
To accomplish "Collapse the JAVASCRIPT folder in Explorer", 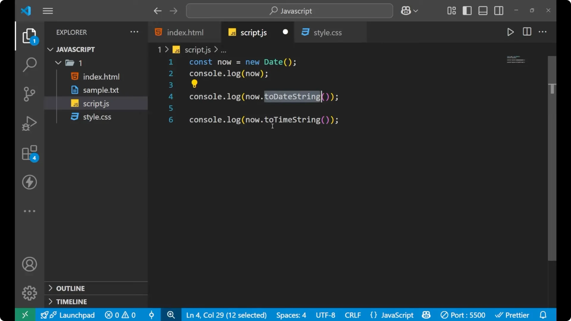I will coord(50,49).
